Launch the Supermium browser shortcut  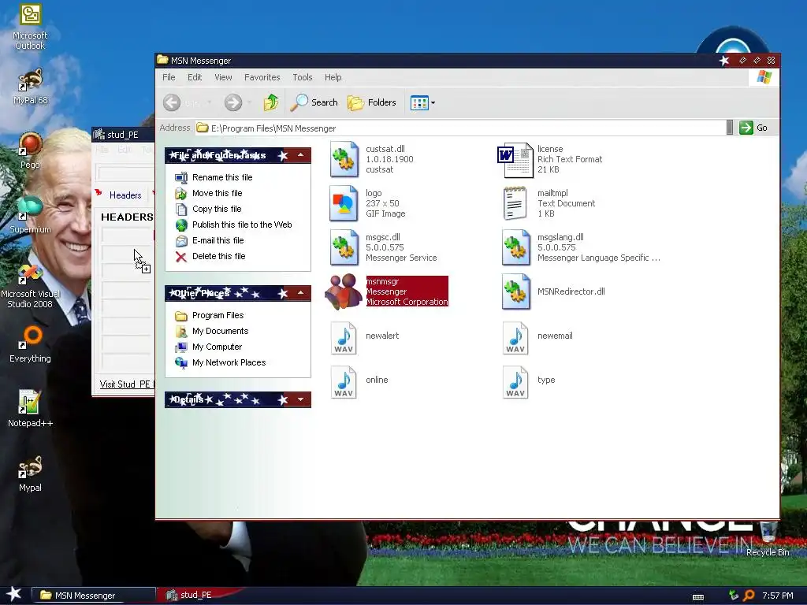point(30,215)
